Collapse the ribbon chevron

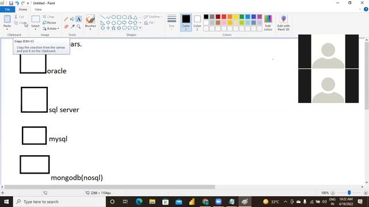coord(360,9)
